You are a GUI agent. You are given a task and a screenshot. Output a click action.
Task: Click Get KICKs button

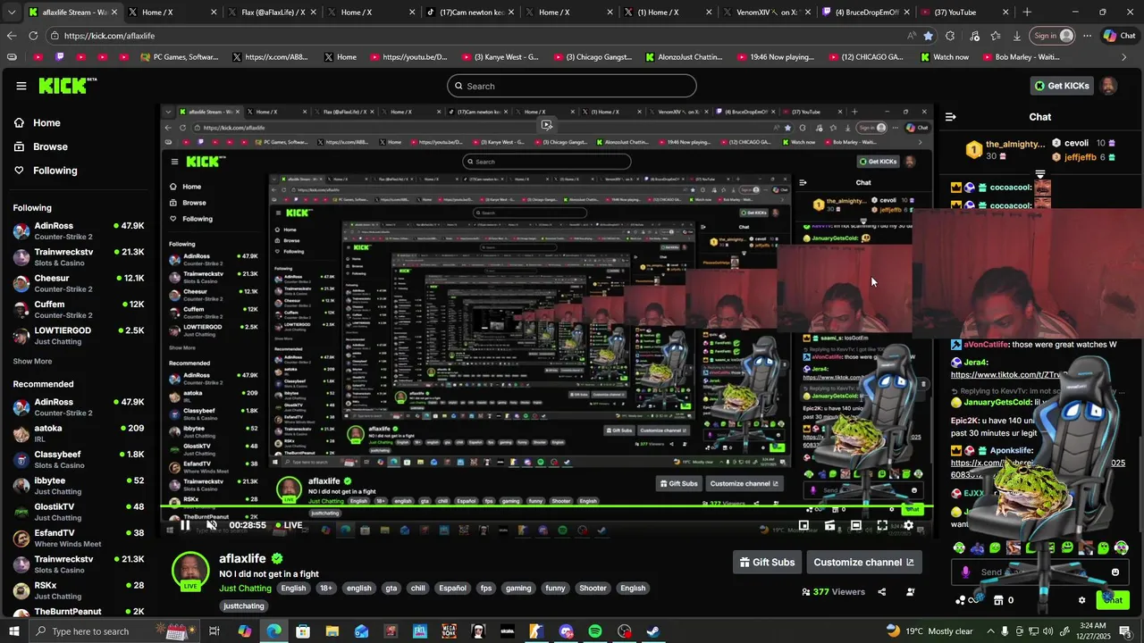1062,86
